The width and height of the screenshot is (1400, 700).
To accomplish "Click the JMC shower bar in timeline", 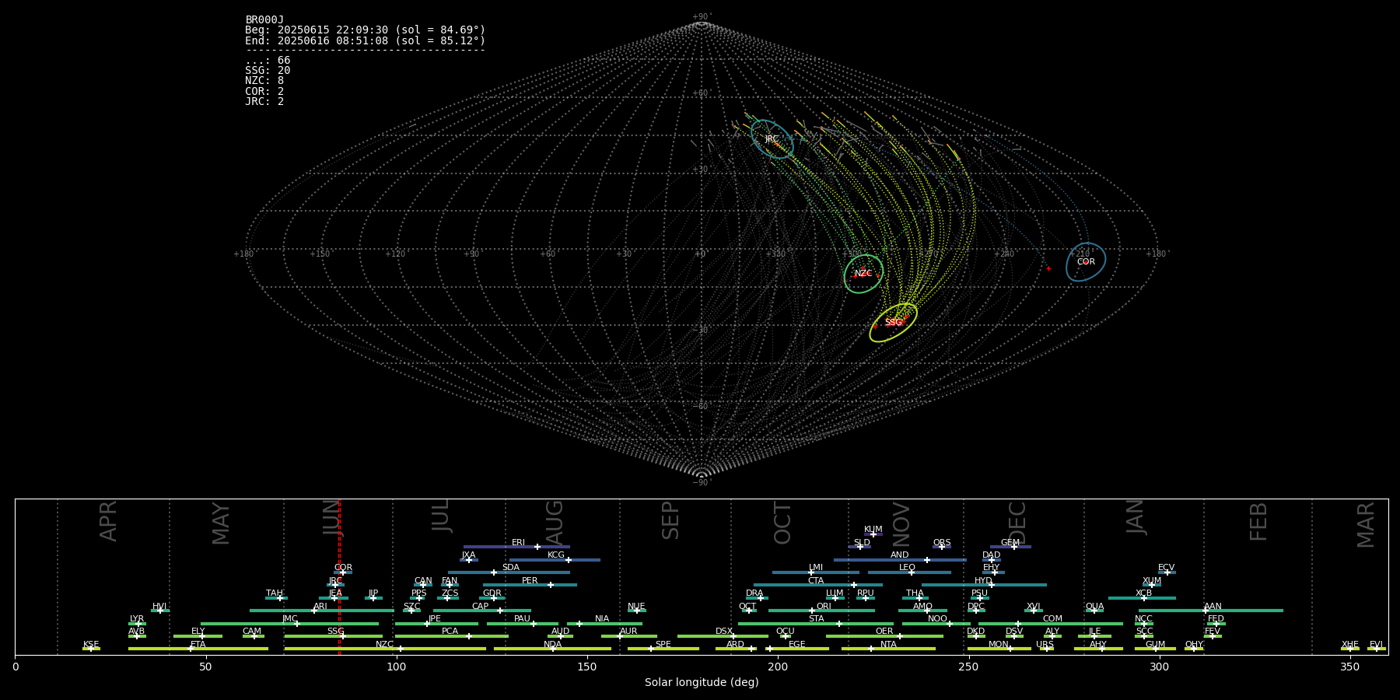I will (x=290, y=624).
